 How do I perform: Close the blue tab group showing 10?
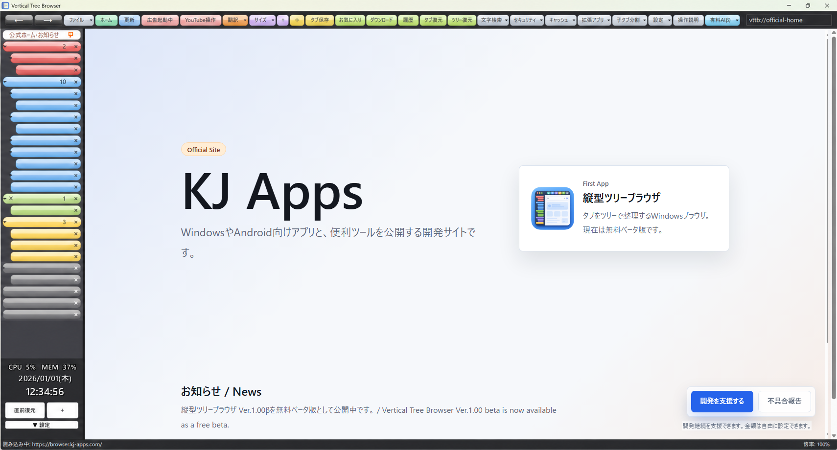[x=76, y=82]
